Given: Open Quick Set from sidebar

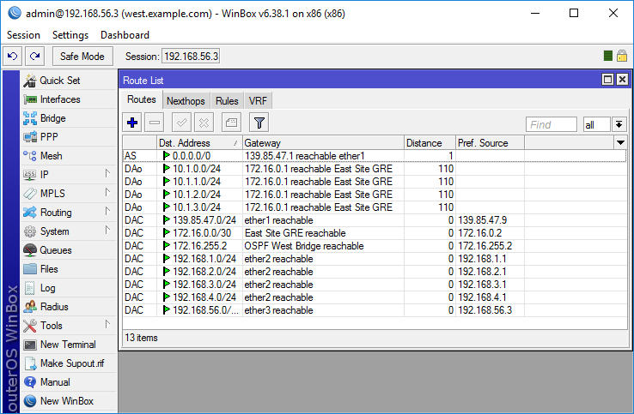Looking at the screenshot, I should pyautogui.click(x=68, y=81).
